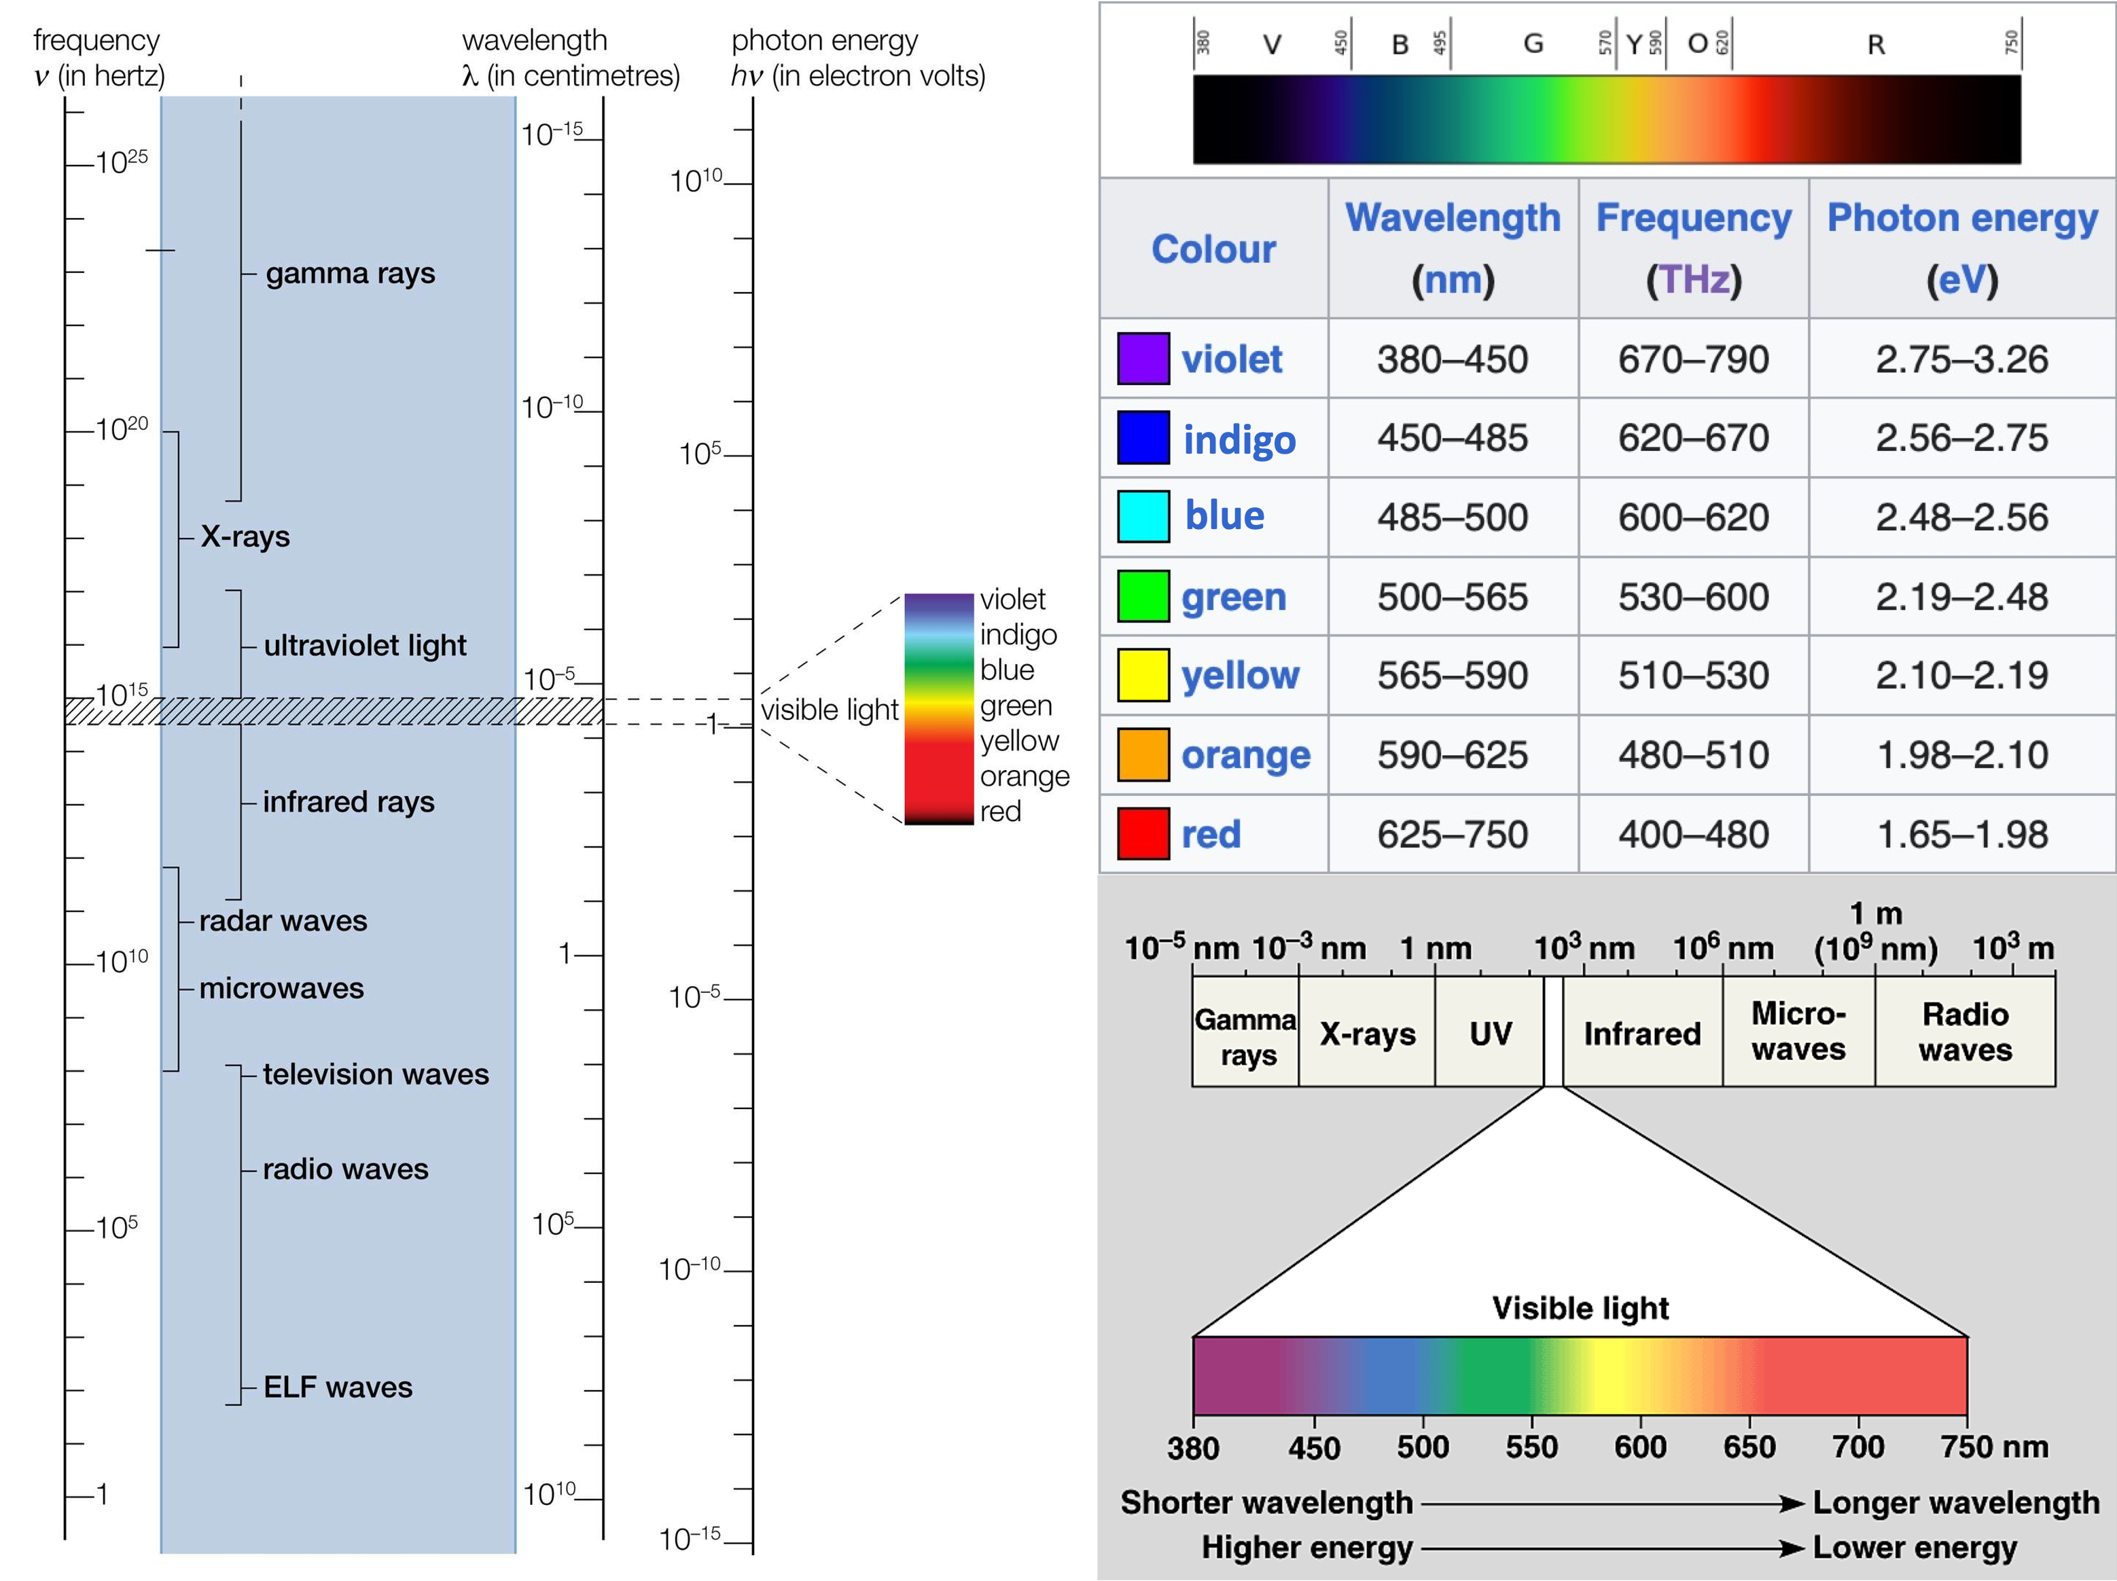Click the Wavelength column header
Viewport: 2117px width, 1581px height.
[1452, 218]
